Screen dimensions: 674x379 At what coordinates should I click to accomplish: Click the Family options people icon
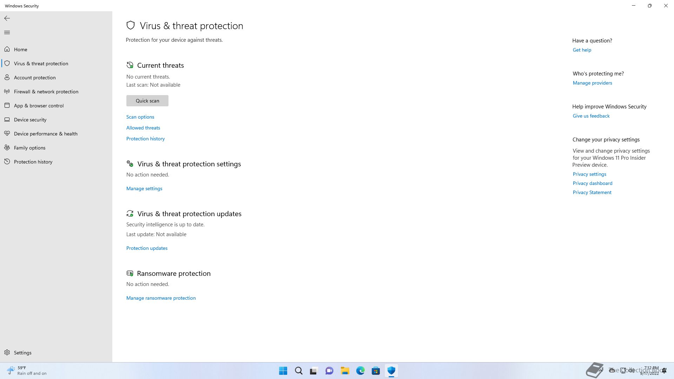(7, 147)
